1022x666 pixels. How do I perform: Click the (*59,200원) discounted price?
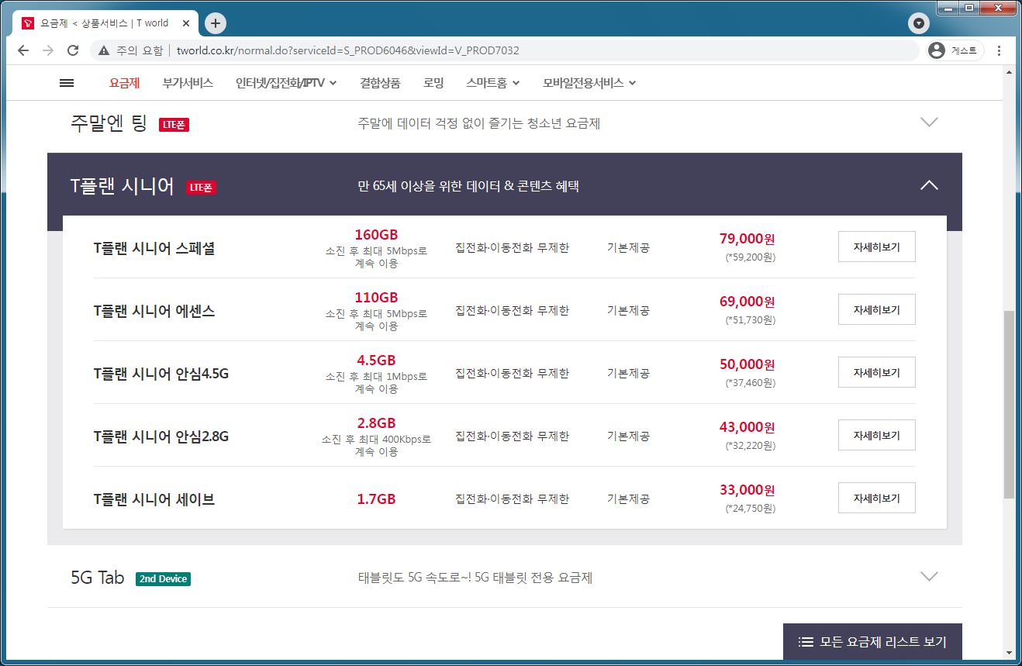coord(750,257)
